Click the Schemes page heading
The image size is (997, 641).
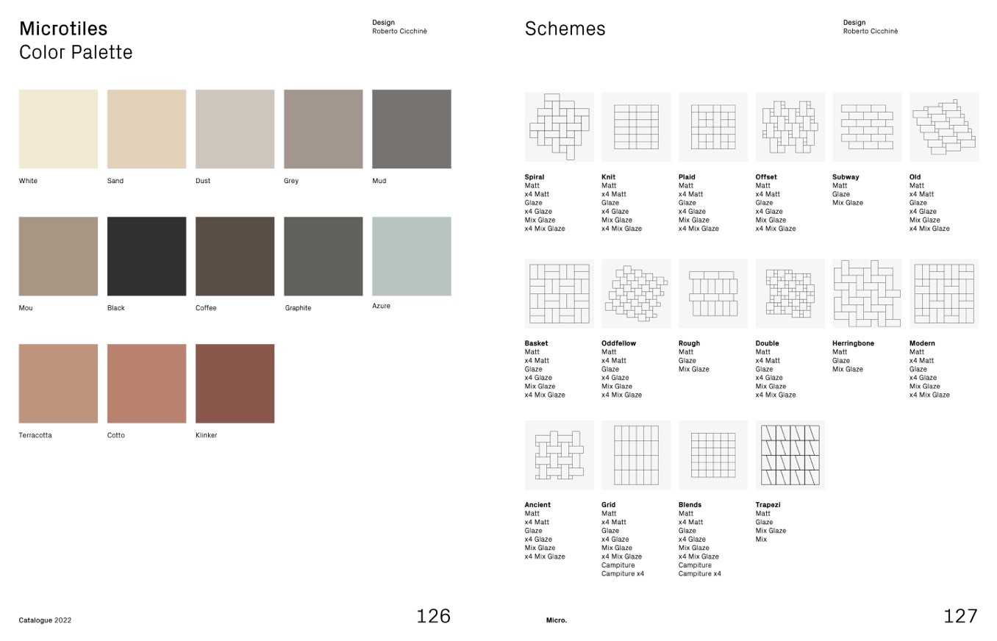565,29
